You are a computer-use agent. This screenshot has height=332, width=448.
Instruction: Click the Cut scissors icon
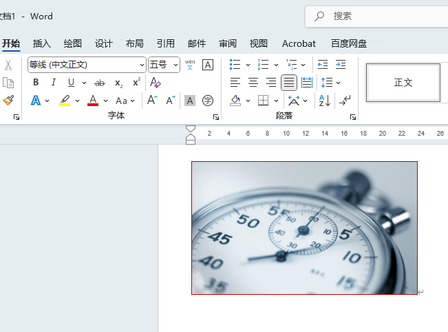point(8,65)
